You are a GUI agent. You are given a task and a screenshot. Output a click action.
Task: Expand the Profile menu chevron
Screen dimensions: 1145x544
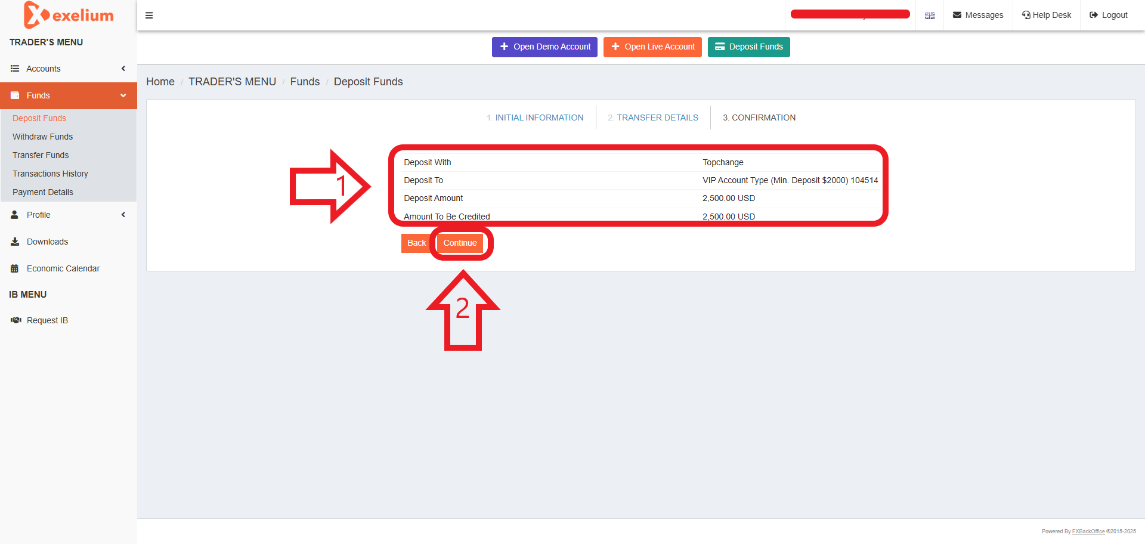(123, 215)
